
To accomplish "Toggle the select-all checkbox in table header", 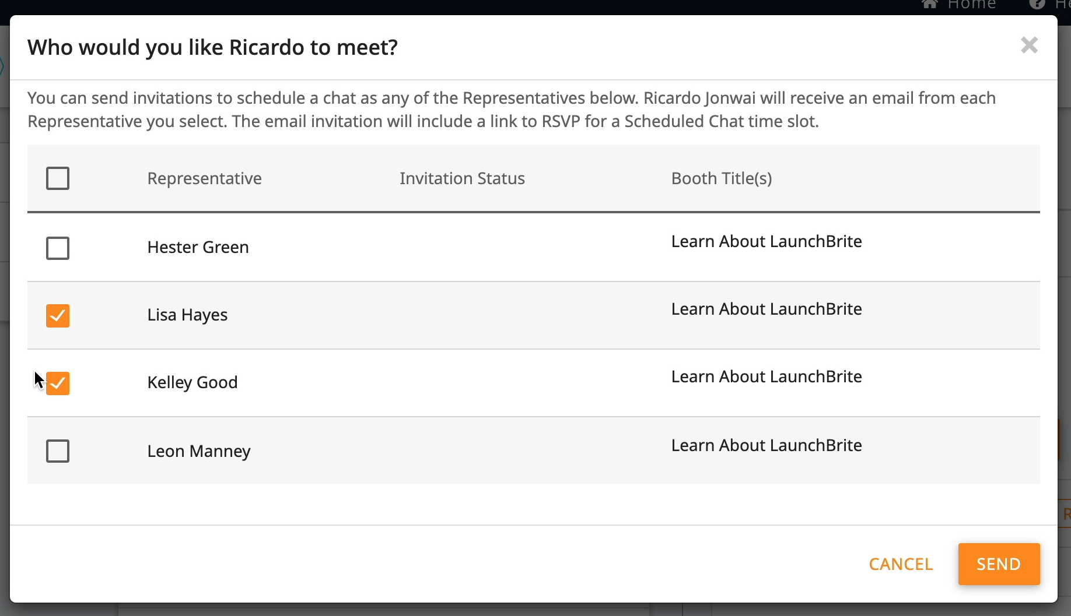I will click(58, 178).
